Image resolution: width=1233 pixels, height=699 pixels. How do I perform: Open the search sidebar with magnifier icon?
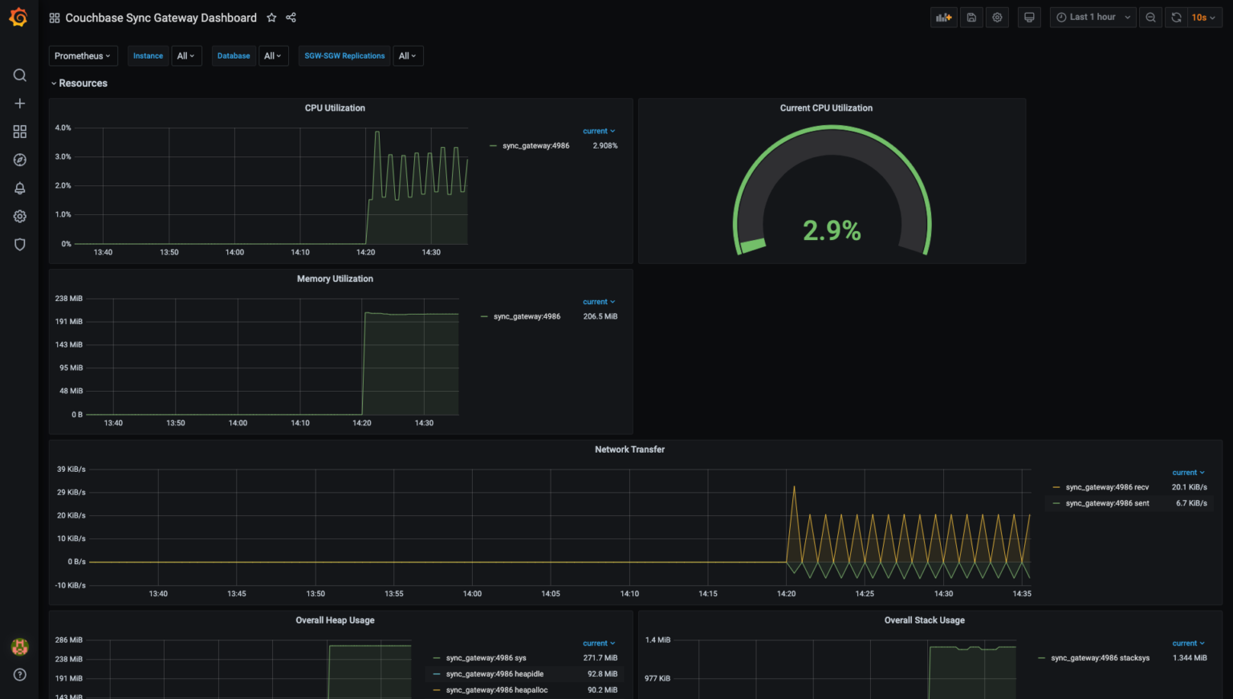tap(19, 75)
